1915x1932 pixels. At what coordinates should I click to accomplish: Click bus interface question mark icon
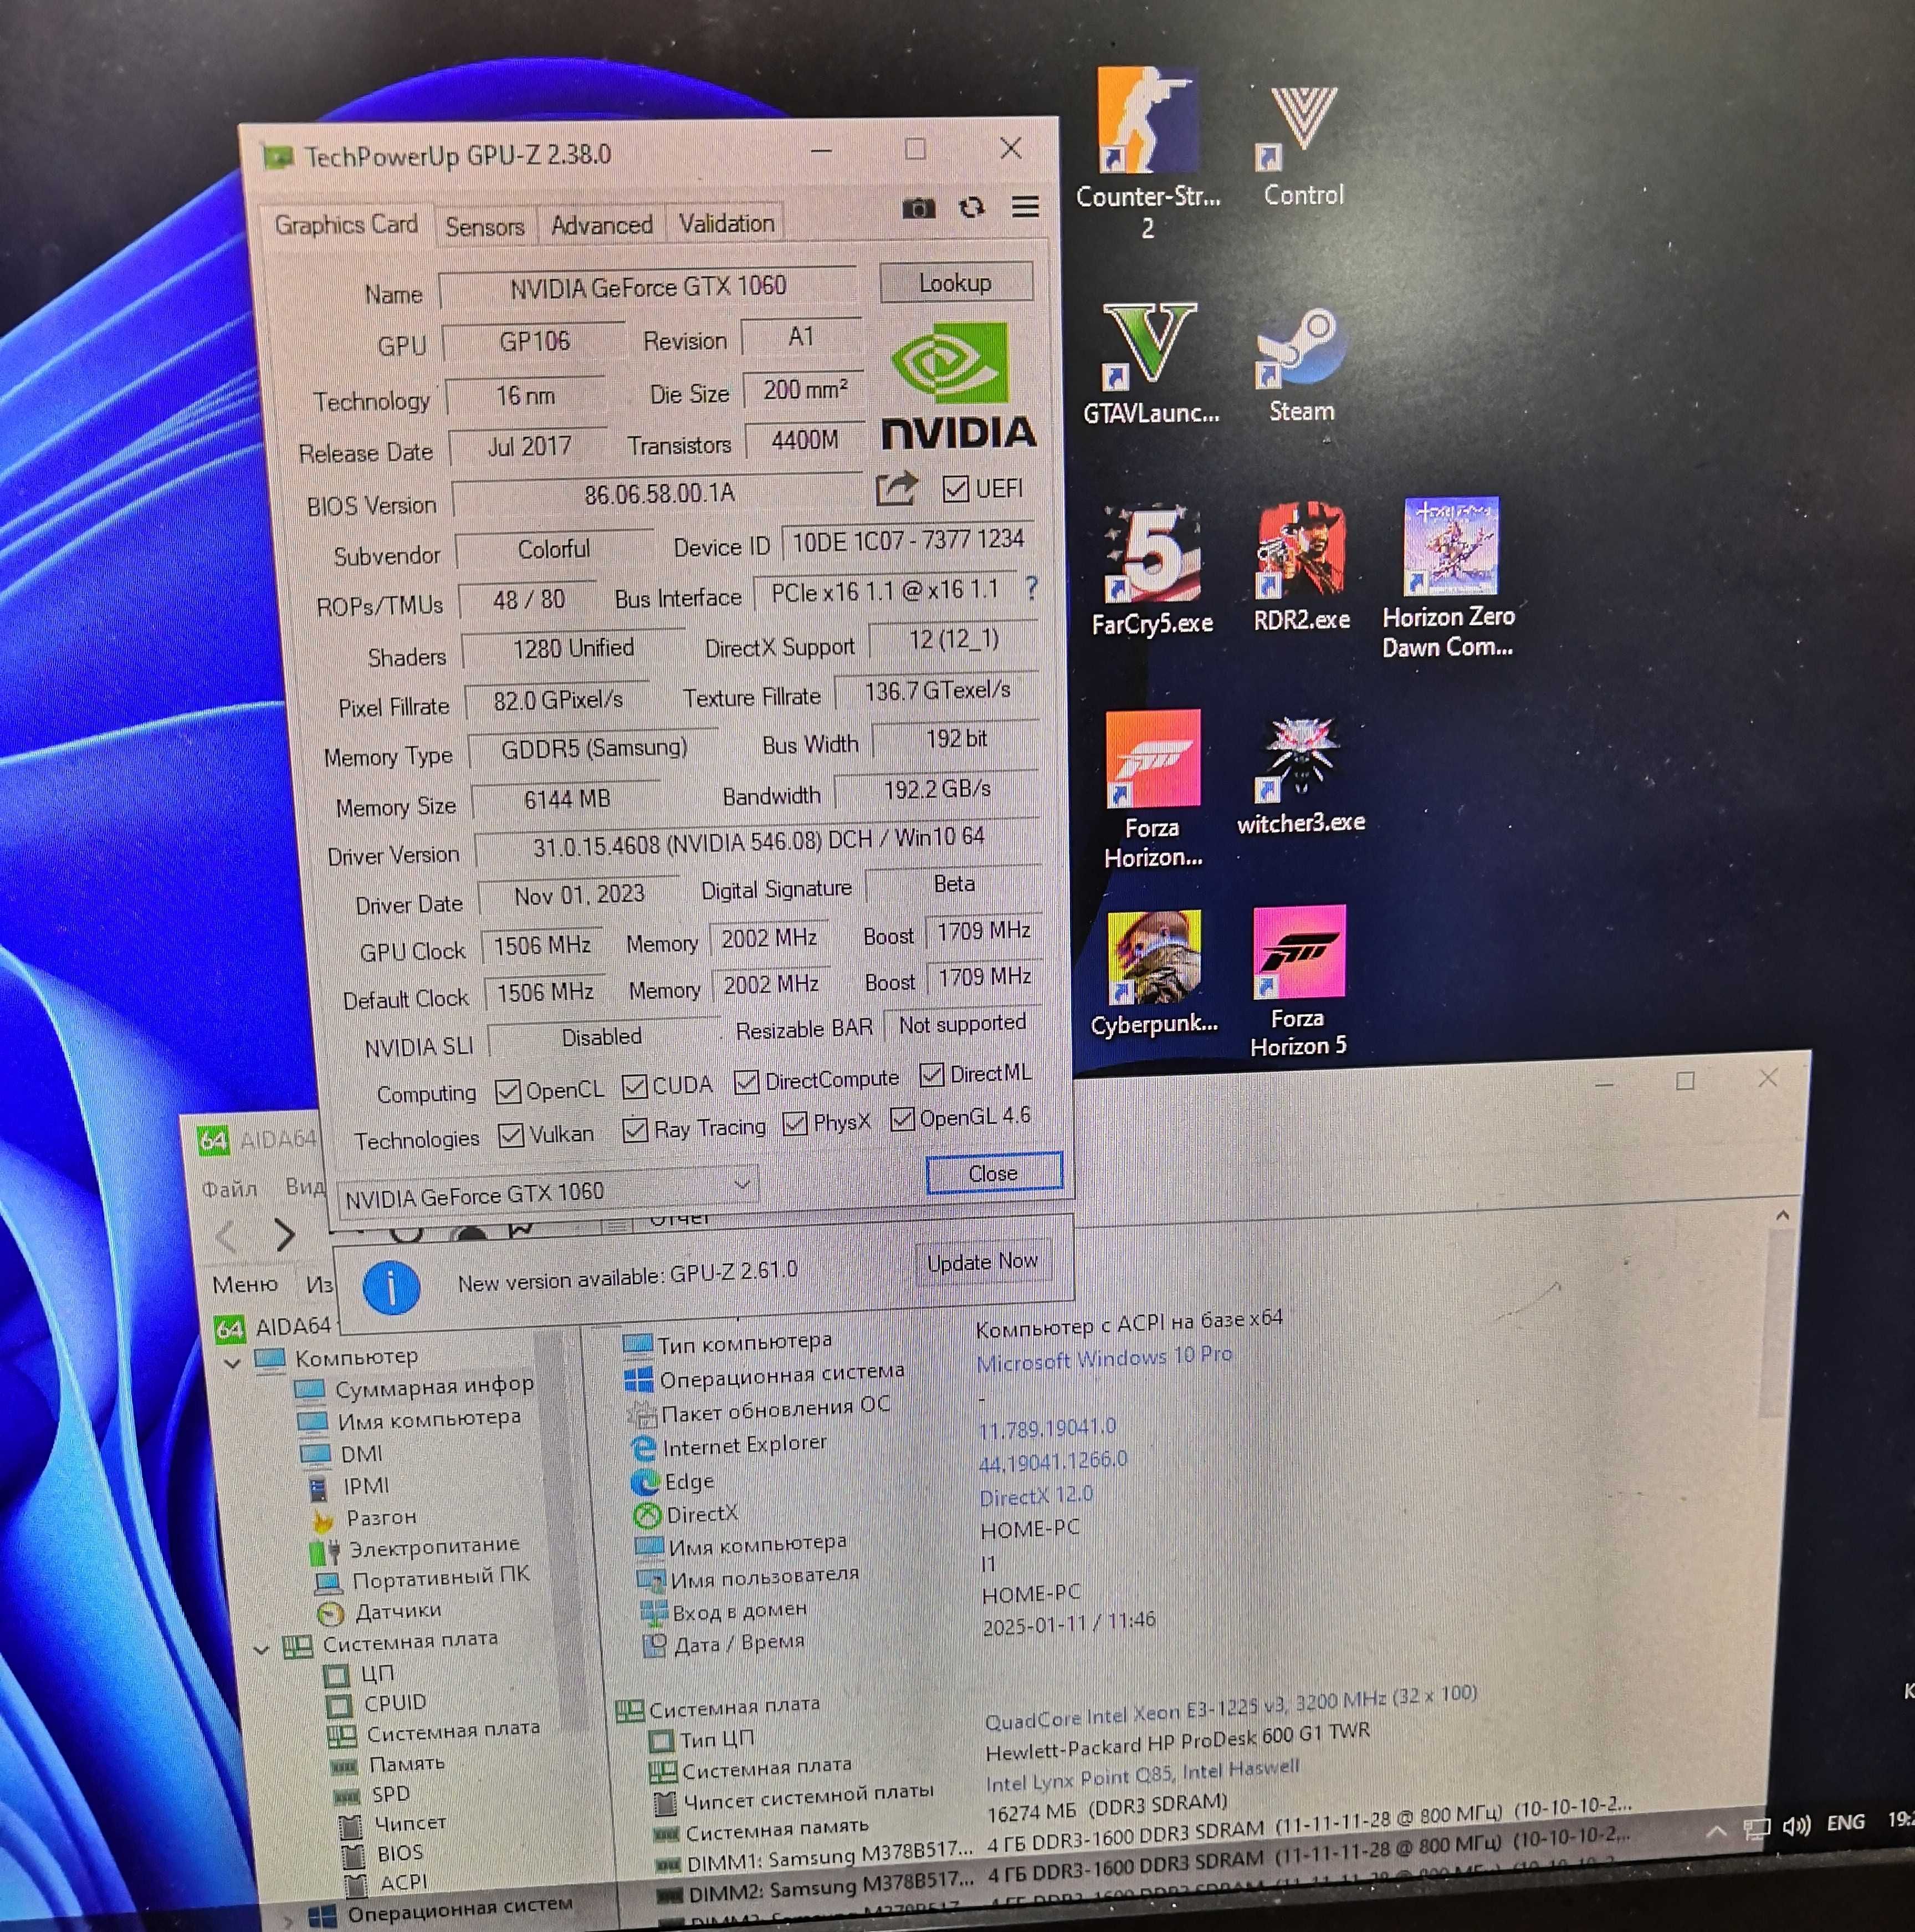[1031, 588]
